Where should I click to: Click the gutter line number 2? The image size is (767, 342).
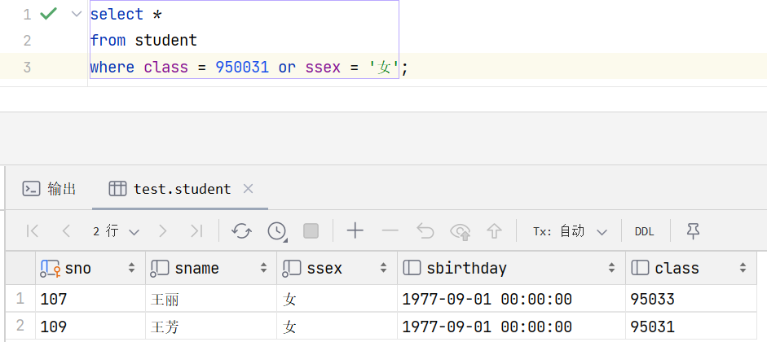27,40
